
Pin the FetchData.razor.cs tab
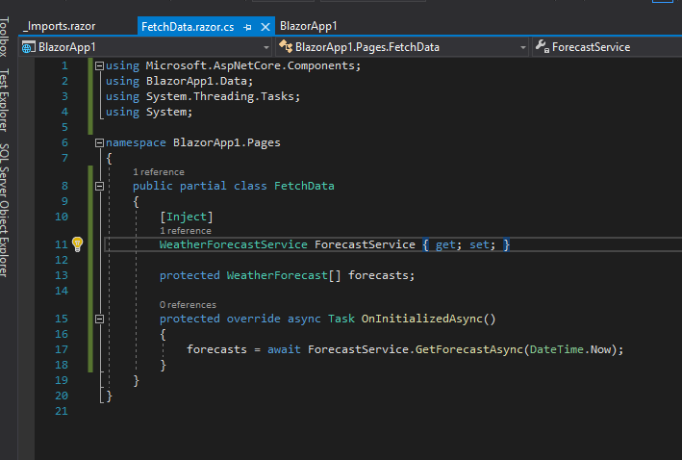[x=248, y=27]
